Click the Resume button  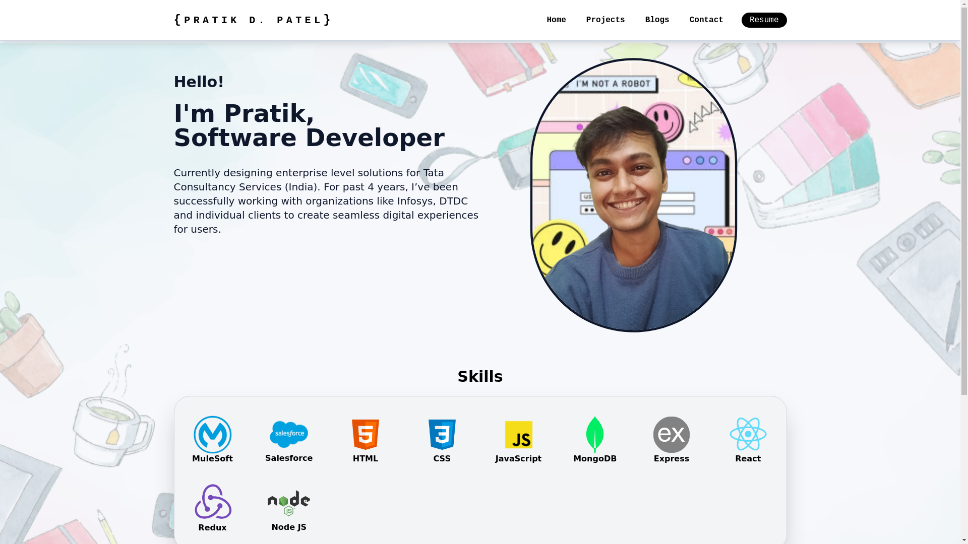[x=764, y=20]
